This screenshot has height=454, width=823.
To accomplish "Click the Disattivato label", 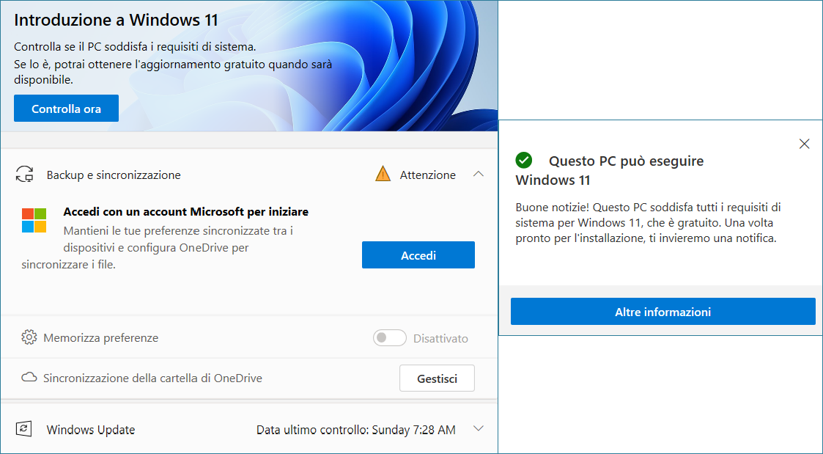I will 441,338.
